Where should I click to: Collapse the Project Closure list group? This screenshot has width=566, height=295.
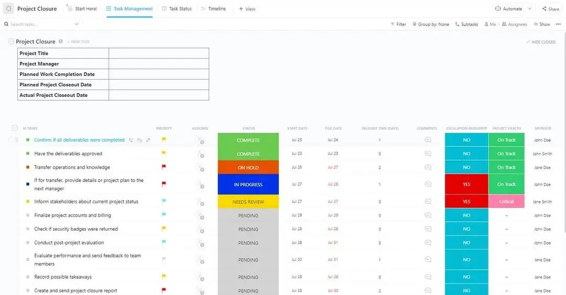click(x=11, y=41)
